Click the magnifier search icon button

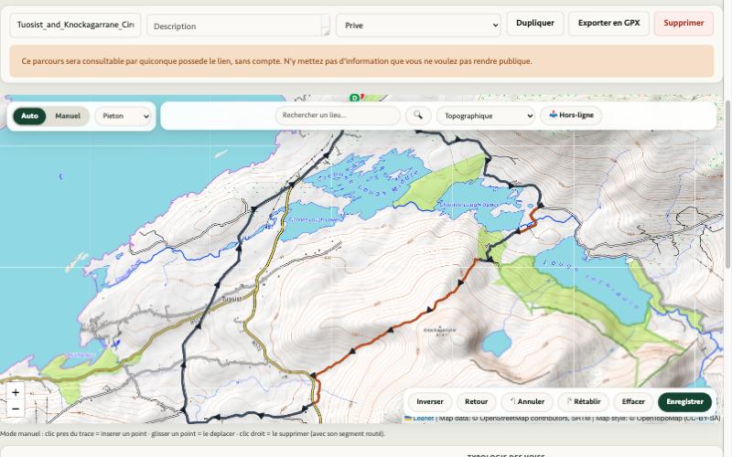(418, 115)
